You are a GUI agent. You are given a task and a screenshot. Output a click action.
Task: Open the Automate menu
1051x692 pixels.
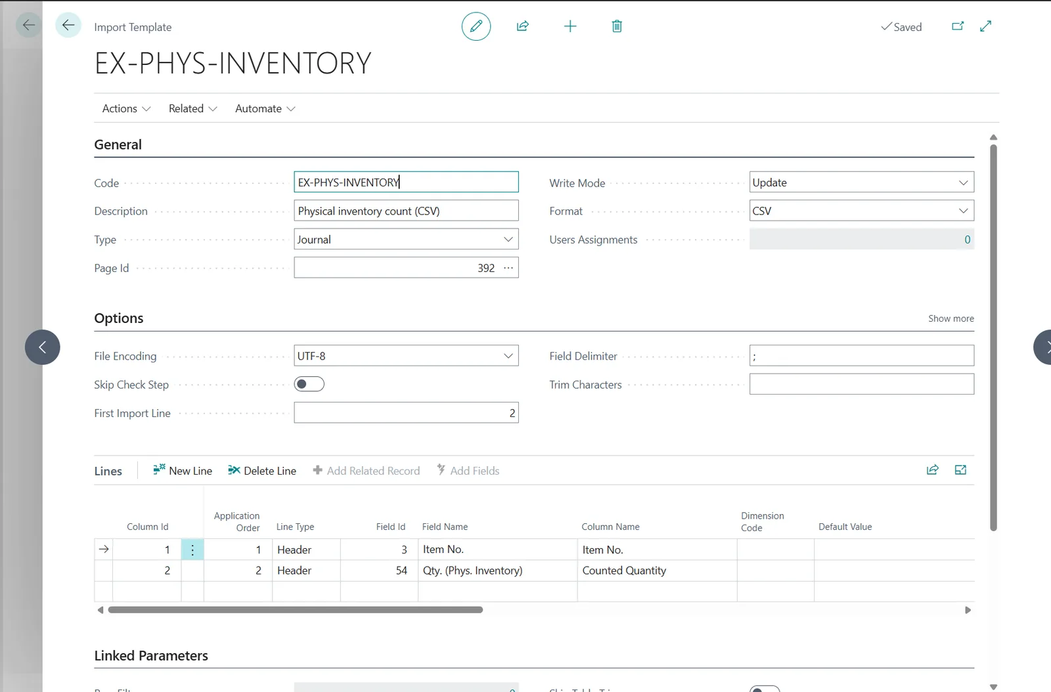(x=265, y=108)
